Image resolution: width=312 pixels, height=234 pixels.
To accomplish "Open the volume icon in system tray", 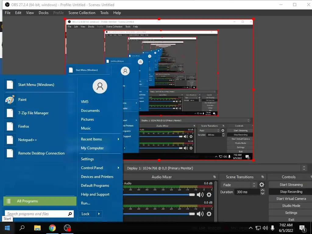I will point(265,228).
